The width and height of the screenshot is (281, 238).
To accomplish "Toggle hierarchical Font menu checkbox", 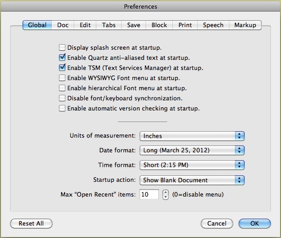I will pyautogui.click(x=62, y=88).
